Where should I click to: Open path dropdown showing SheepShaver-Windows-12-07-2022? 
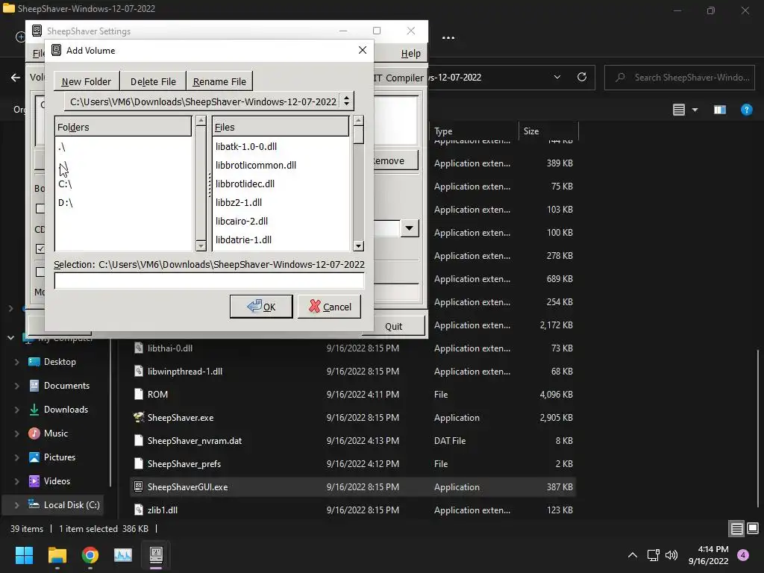[209, 101]
